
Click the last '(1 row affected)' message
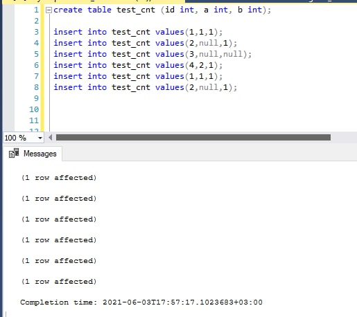coord(59,282)
